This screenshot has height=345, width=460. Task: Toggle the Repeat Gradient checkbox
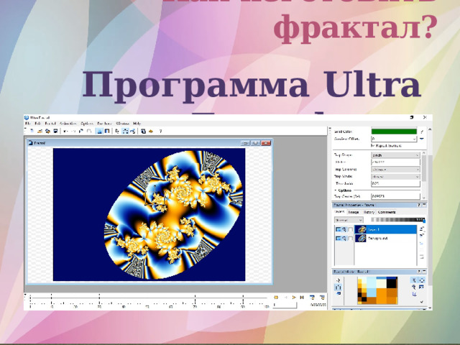pos(373,146)
